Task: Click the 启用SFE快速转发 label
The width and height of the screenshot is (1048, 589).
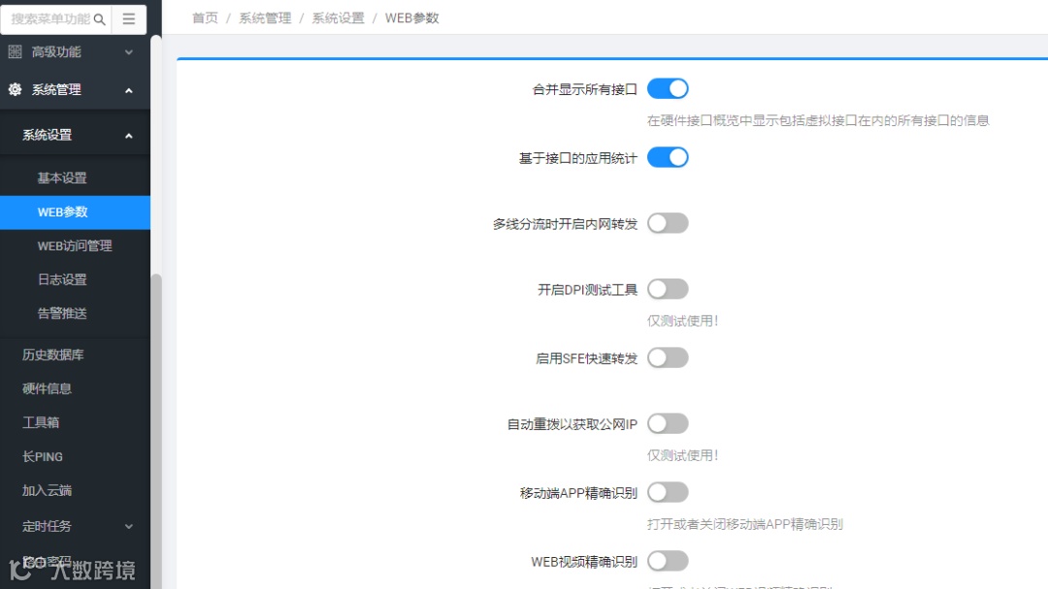Action: pos(586,358)
